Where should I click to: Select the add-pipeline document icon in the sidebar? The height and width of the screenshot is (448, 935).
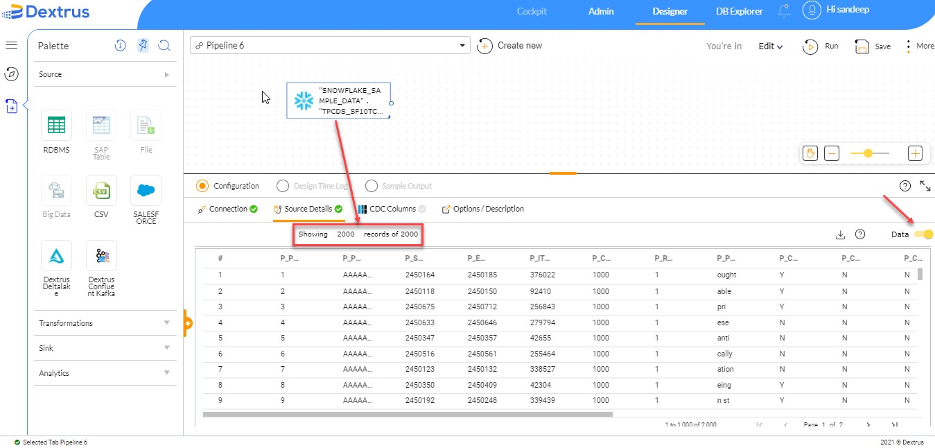pyautogui.click(x=11, y=106)
